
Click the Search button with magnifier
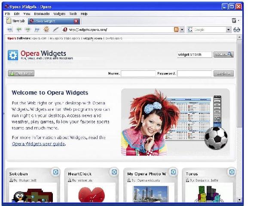[x=223, y=55]
